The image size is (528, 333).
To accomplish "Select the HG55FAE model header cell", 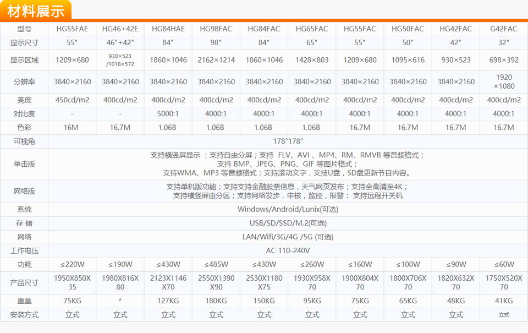I will click(72, 29).
